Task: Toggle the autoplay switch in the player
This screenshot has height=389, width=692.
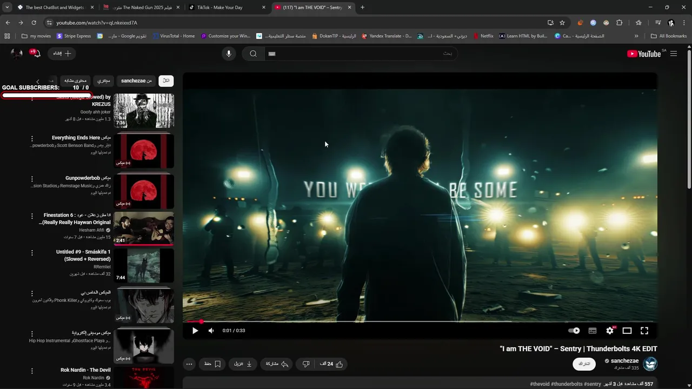Action: (x=574, y=331)
